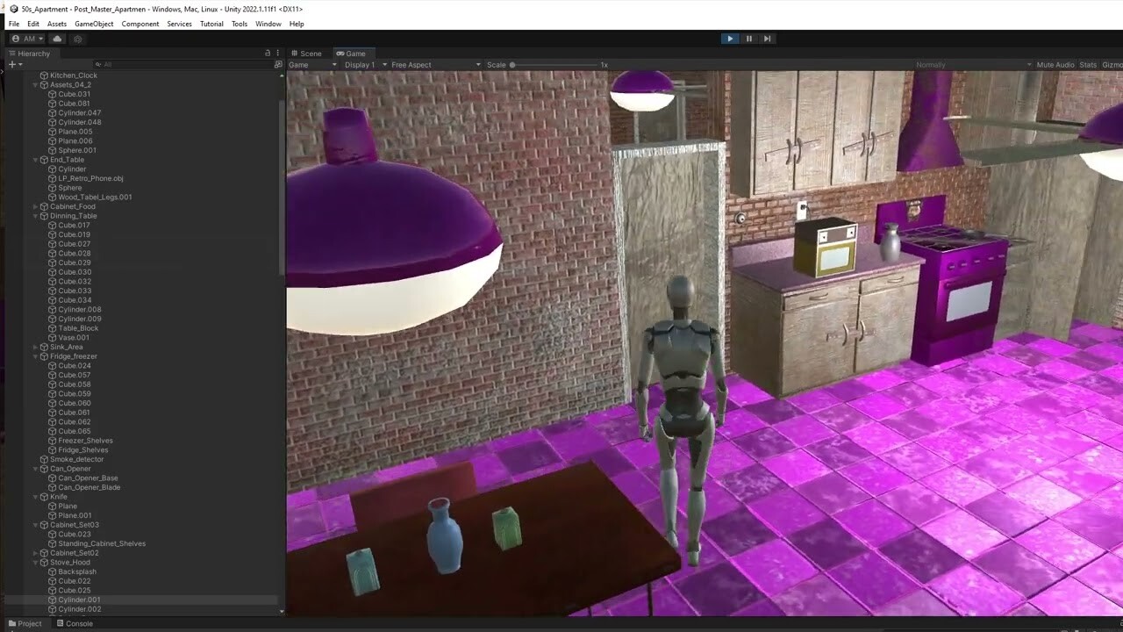
Task: Toggle the Stats overlay in Game view
Action: click(x=1088, y=65)
